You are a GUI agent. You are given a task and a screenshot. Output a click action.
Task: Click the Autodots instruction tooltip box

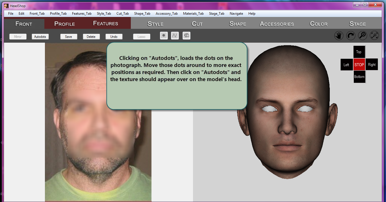click(x=177, y=76)
